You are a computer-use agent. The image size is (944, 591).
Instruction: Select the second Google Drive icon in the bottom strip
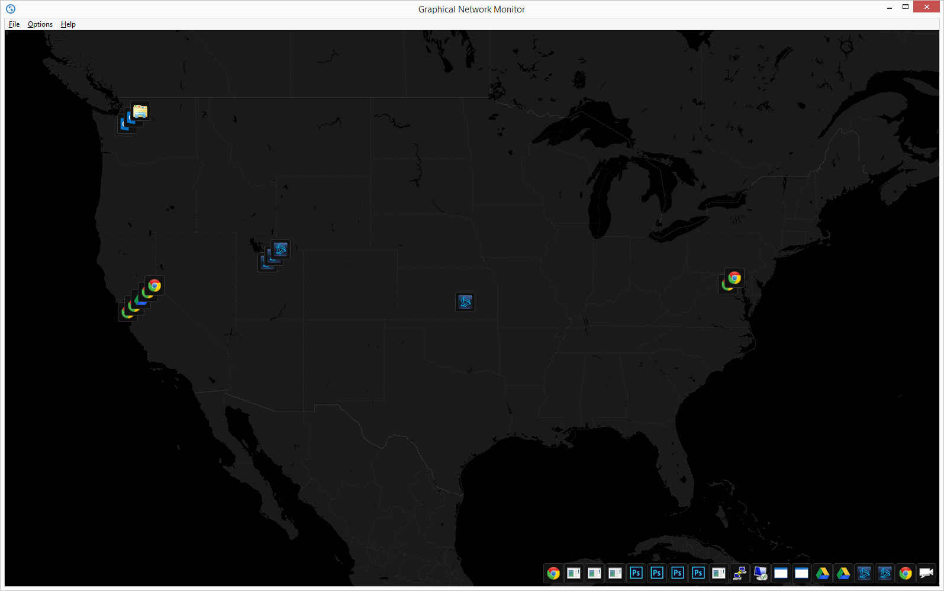pyautogui.click(x=843, y=573)
